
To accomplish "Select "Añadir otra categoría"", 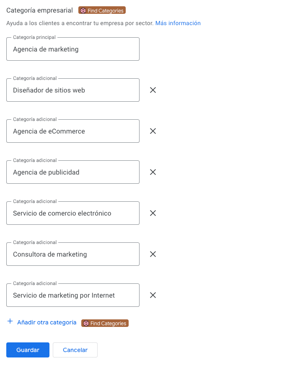I will click(47, 322).
